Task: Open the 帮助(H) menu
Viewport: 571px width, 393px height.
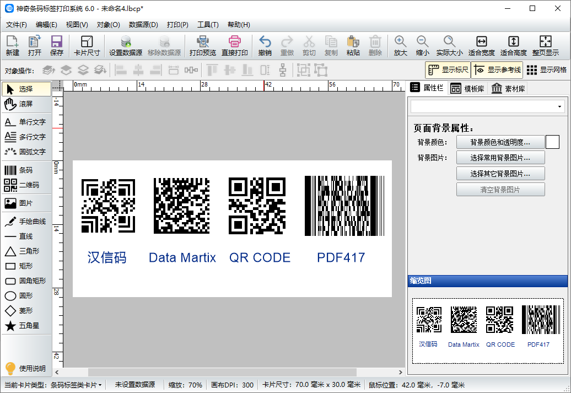Action: click(x=239, y=25)
